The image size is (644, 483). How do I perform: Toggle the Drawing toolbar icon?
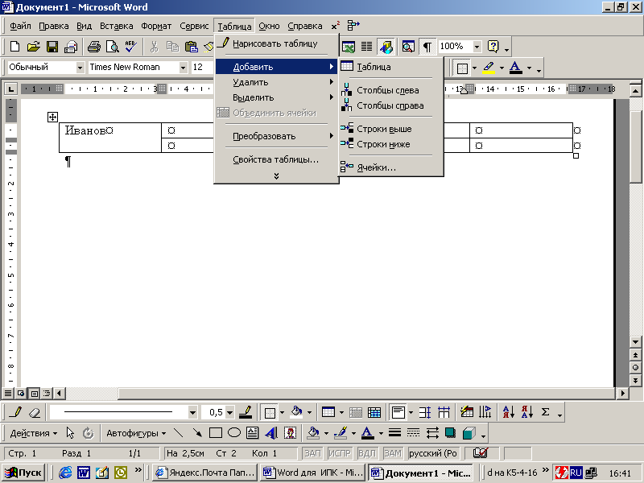(386, 47)
